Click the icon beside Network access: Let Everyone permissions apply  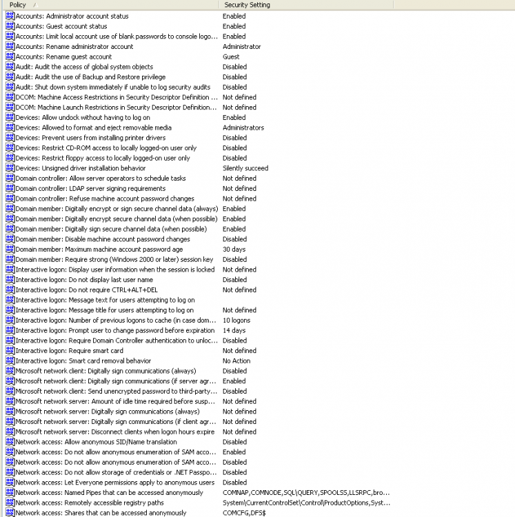10,483
